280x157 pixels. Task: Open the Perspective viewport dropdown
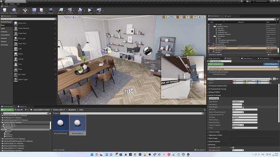pos(66,17)
